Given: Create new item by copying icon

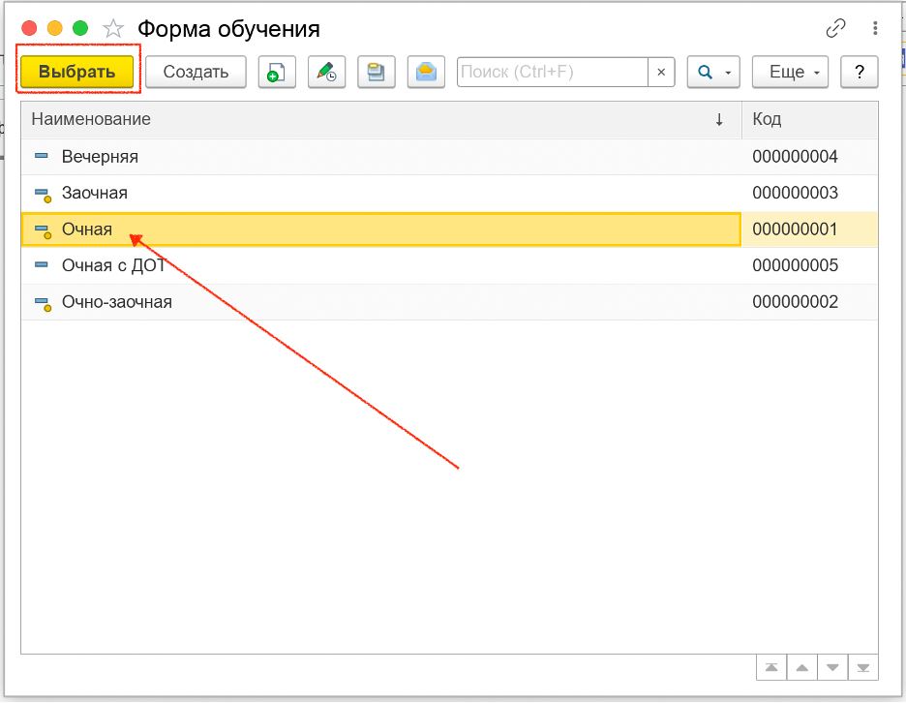Looking at the screenshot, I should pos(277,72).
